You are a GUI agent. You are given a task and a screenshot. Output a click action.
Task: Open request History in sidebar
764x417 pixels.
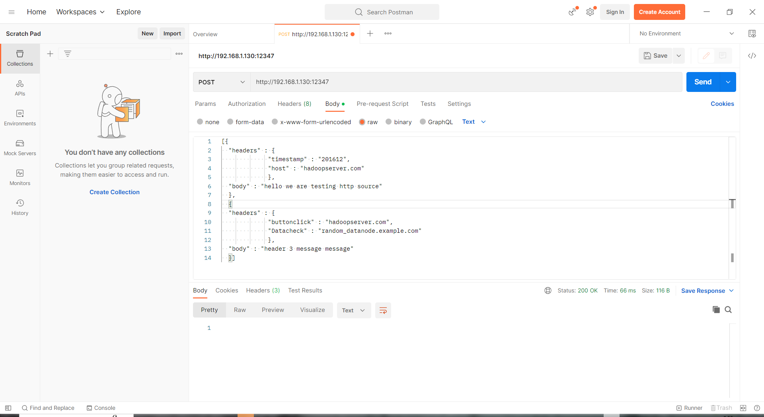pos(20,207)
